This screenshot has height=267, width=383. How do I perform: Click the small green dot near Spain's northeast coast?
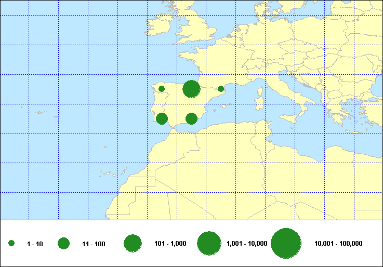tap(221, 89)
